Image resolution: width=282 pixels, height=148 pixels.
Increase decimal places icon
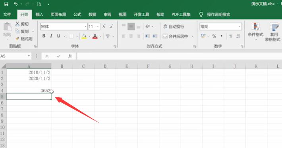pos(231,36)
